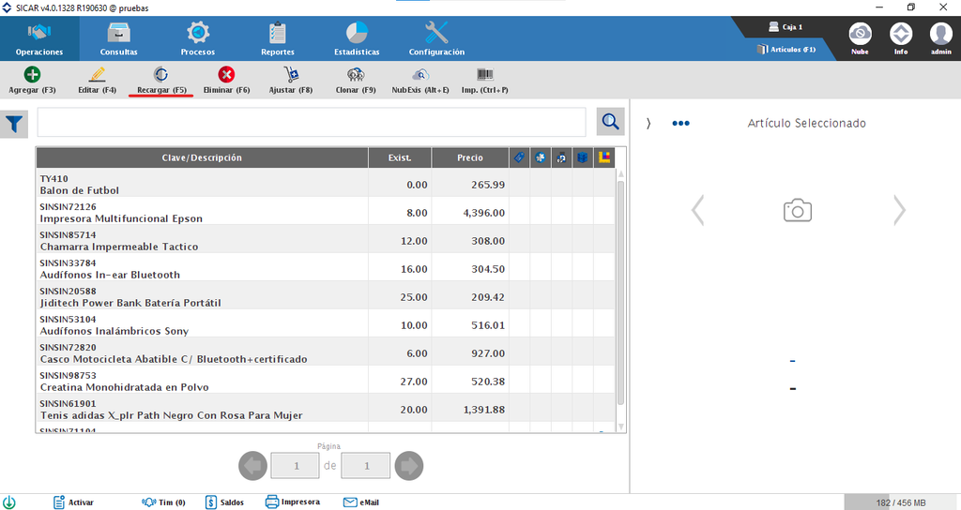Show previous article image arrow

697,211
